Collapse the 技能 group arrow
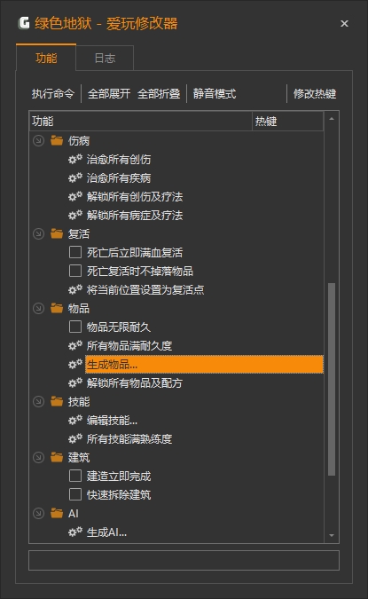Image resolution: width=368 pixels, height=599 pixels. [38, 401]
